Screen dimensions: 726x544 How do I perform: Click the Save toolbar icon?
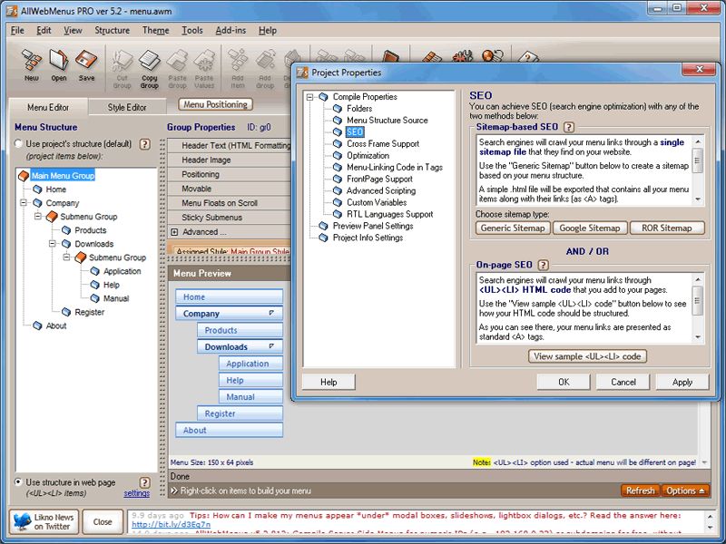(86, 60)
